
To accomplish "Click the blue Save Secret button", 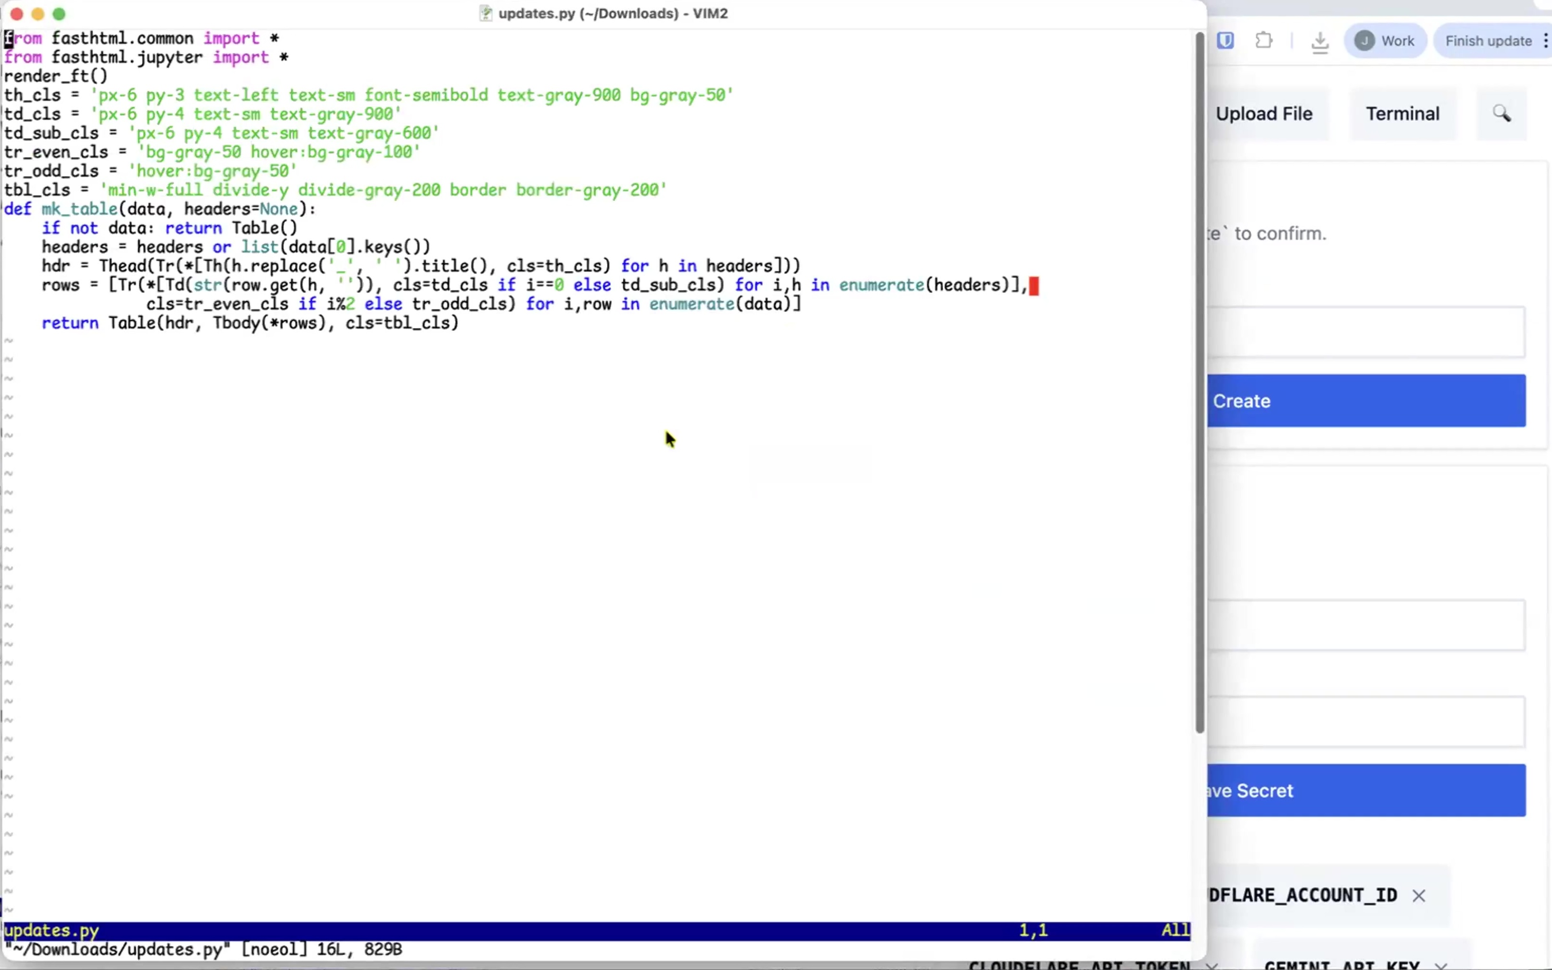I will (x=1366, y=790).
